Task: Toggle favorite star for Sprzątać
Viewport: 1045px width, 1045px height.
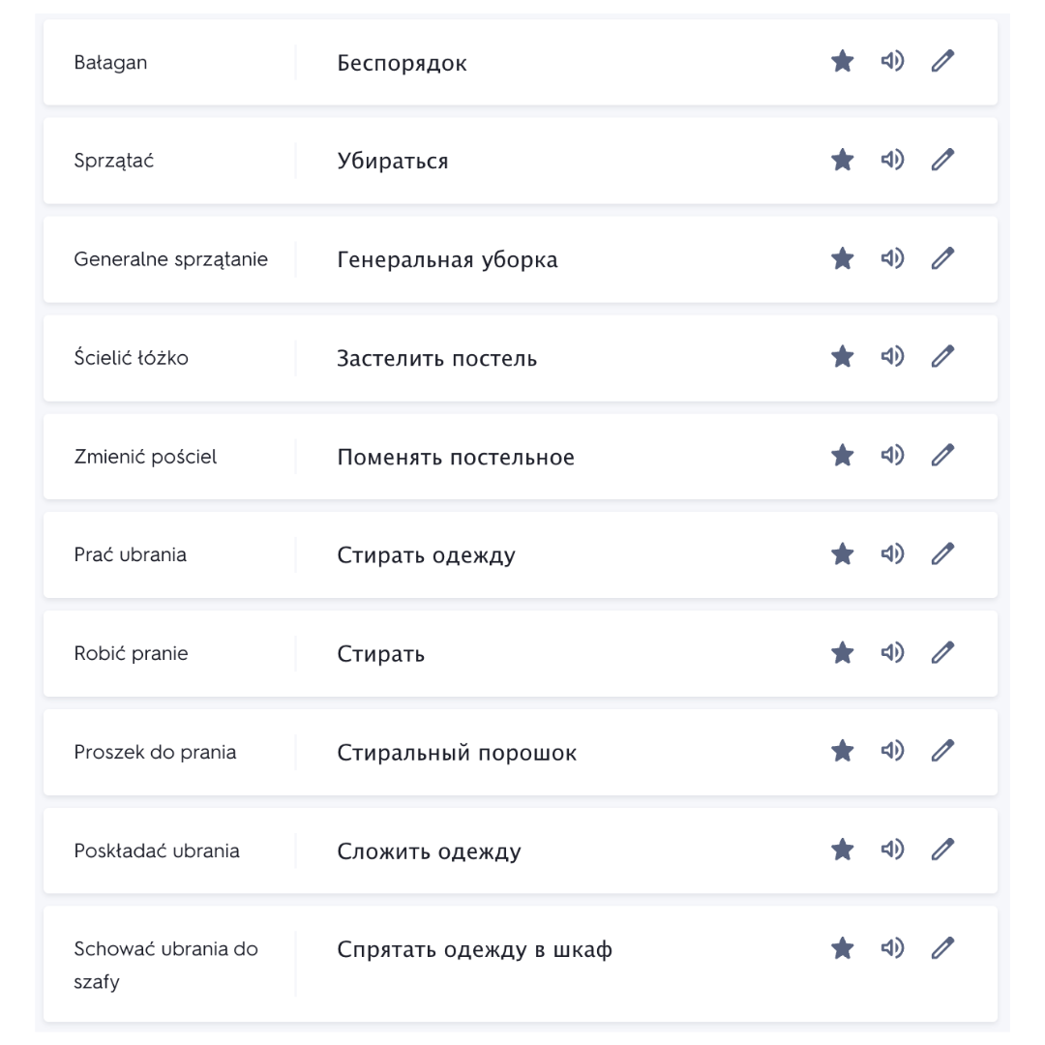Action: tap(843, 160)
